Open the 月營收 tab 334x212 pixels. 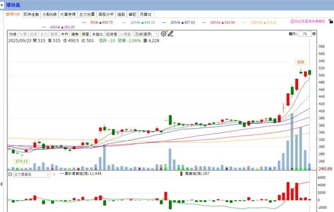pos(146,14)
